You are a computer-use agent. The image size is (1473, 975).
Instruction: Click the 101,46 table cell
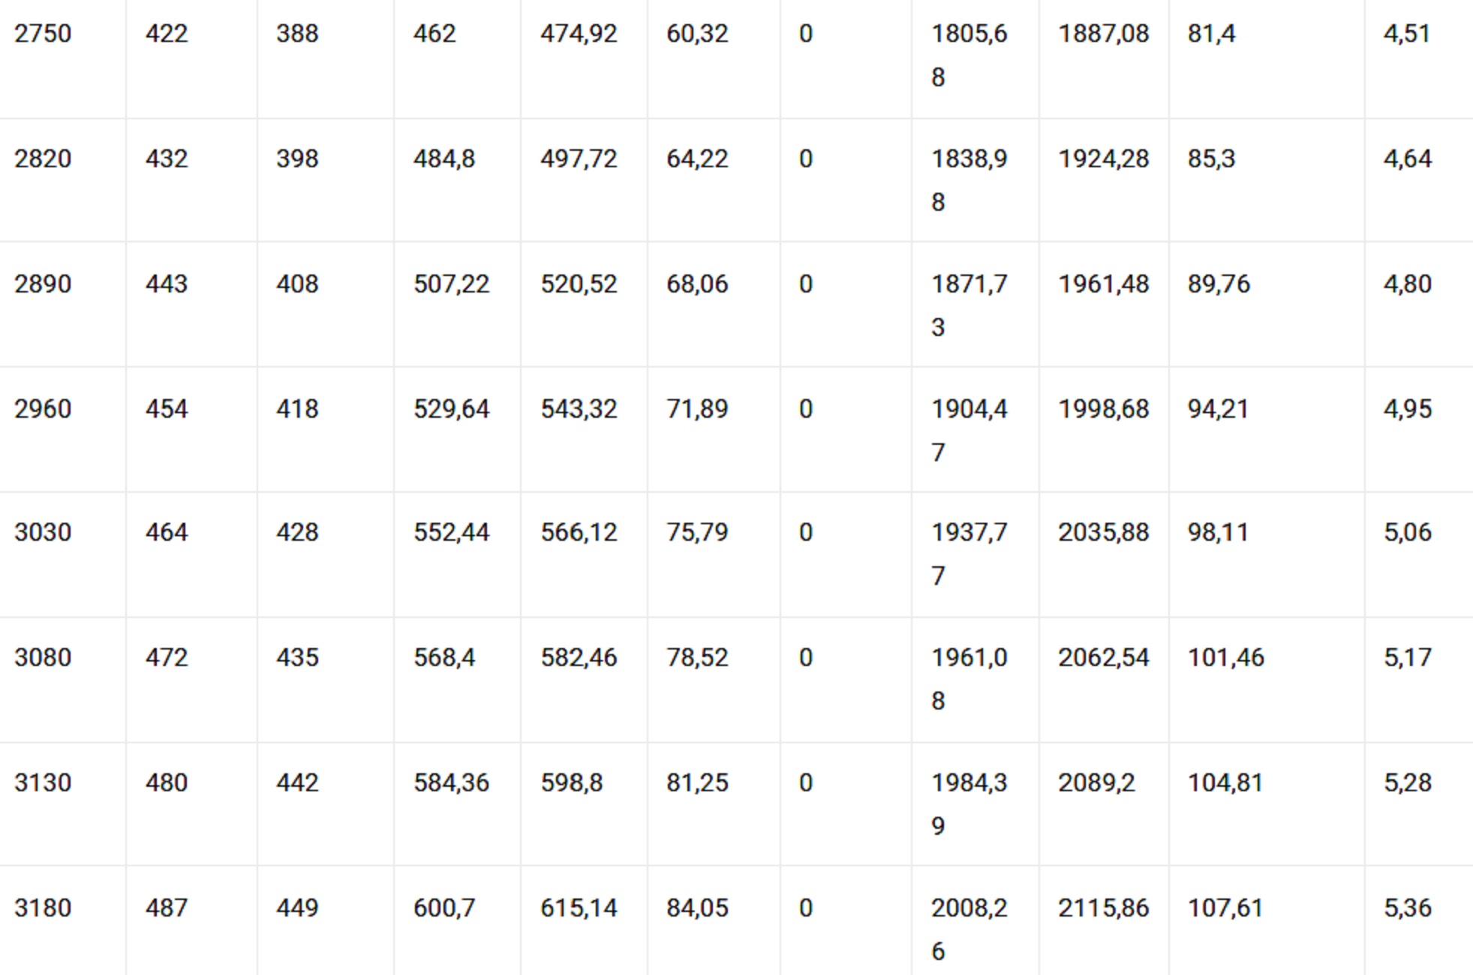click(x=1225, y=658)
